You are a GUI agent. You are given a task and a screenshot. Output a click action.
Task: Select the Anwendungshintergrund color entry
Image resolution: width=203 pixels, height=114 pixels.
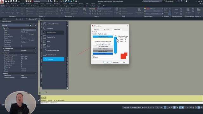[x=103, y=44]
